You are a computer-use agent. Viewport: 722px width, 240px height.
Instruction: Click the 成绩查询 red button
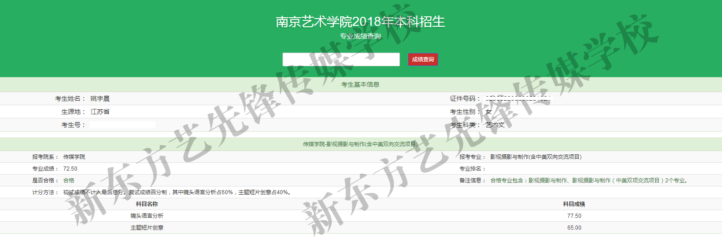pos(423,59)
